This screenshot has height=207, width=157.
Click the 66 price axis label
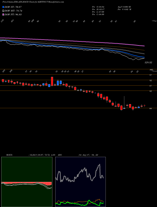pos(150,109)
